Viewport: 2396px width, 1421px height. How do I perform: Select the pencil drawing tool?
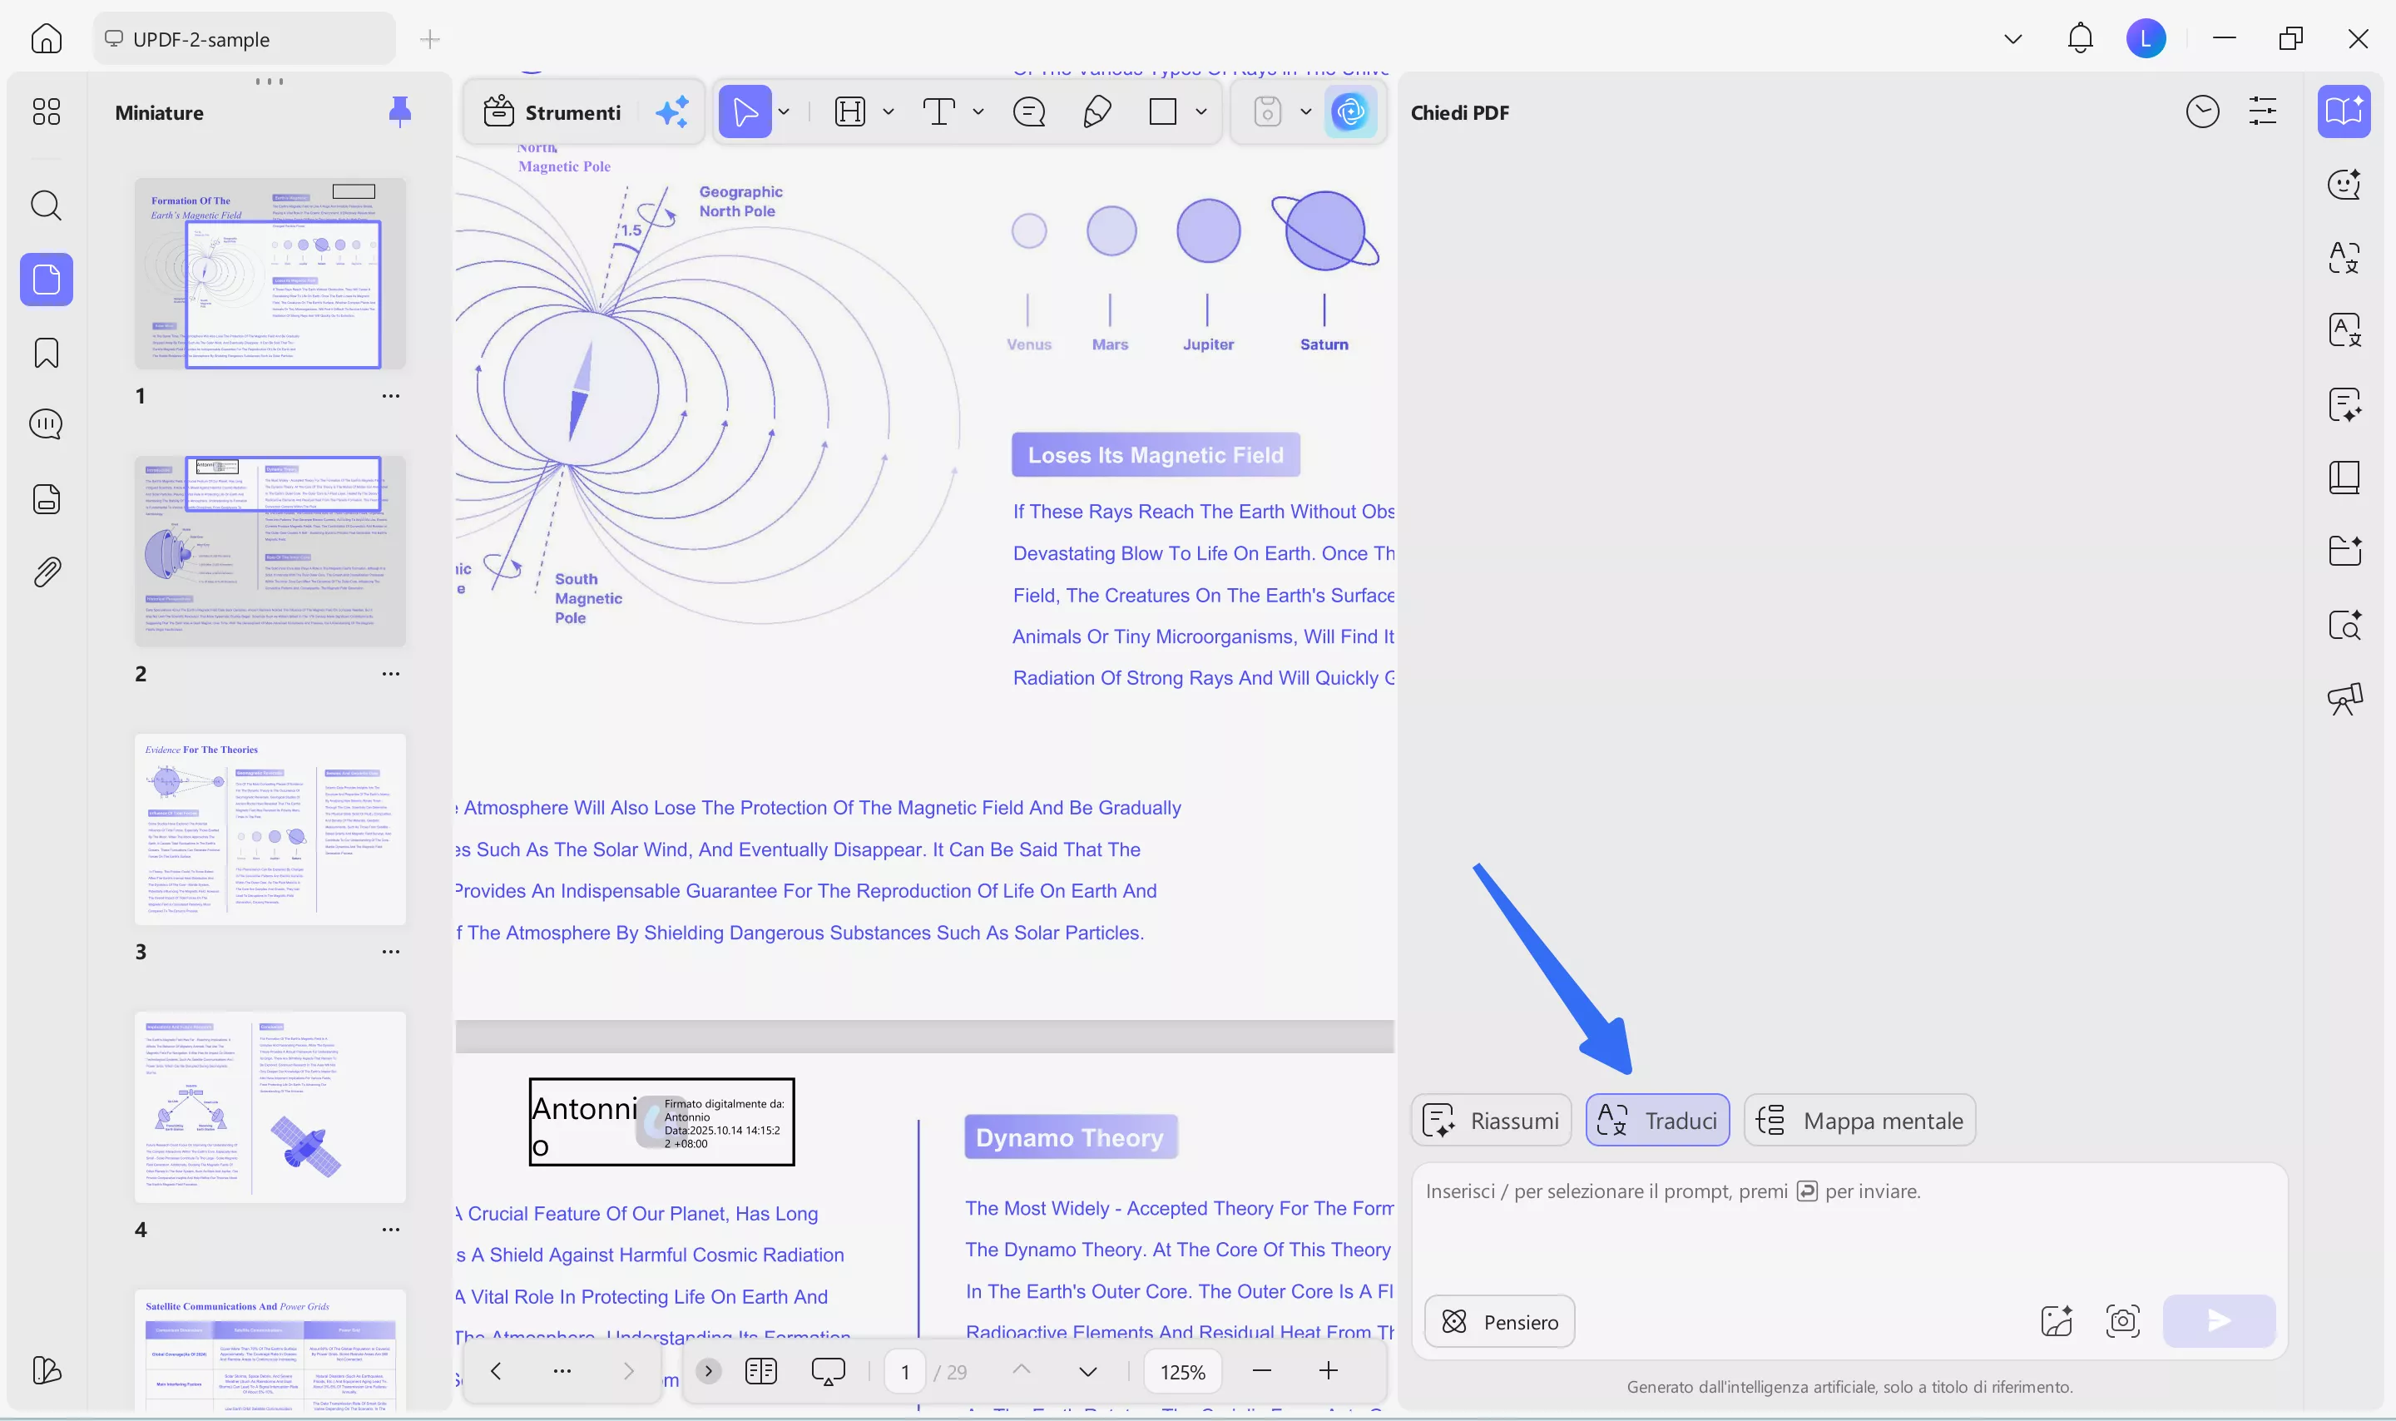click(x=1096, y=112)
